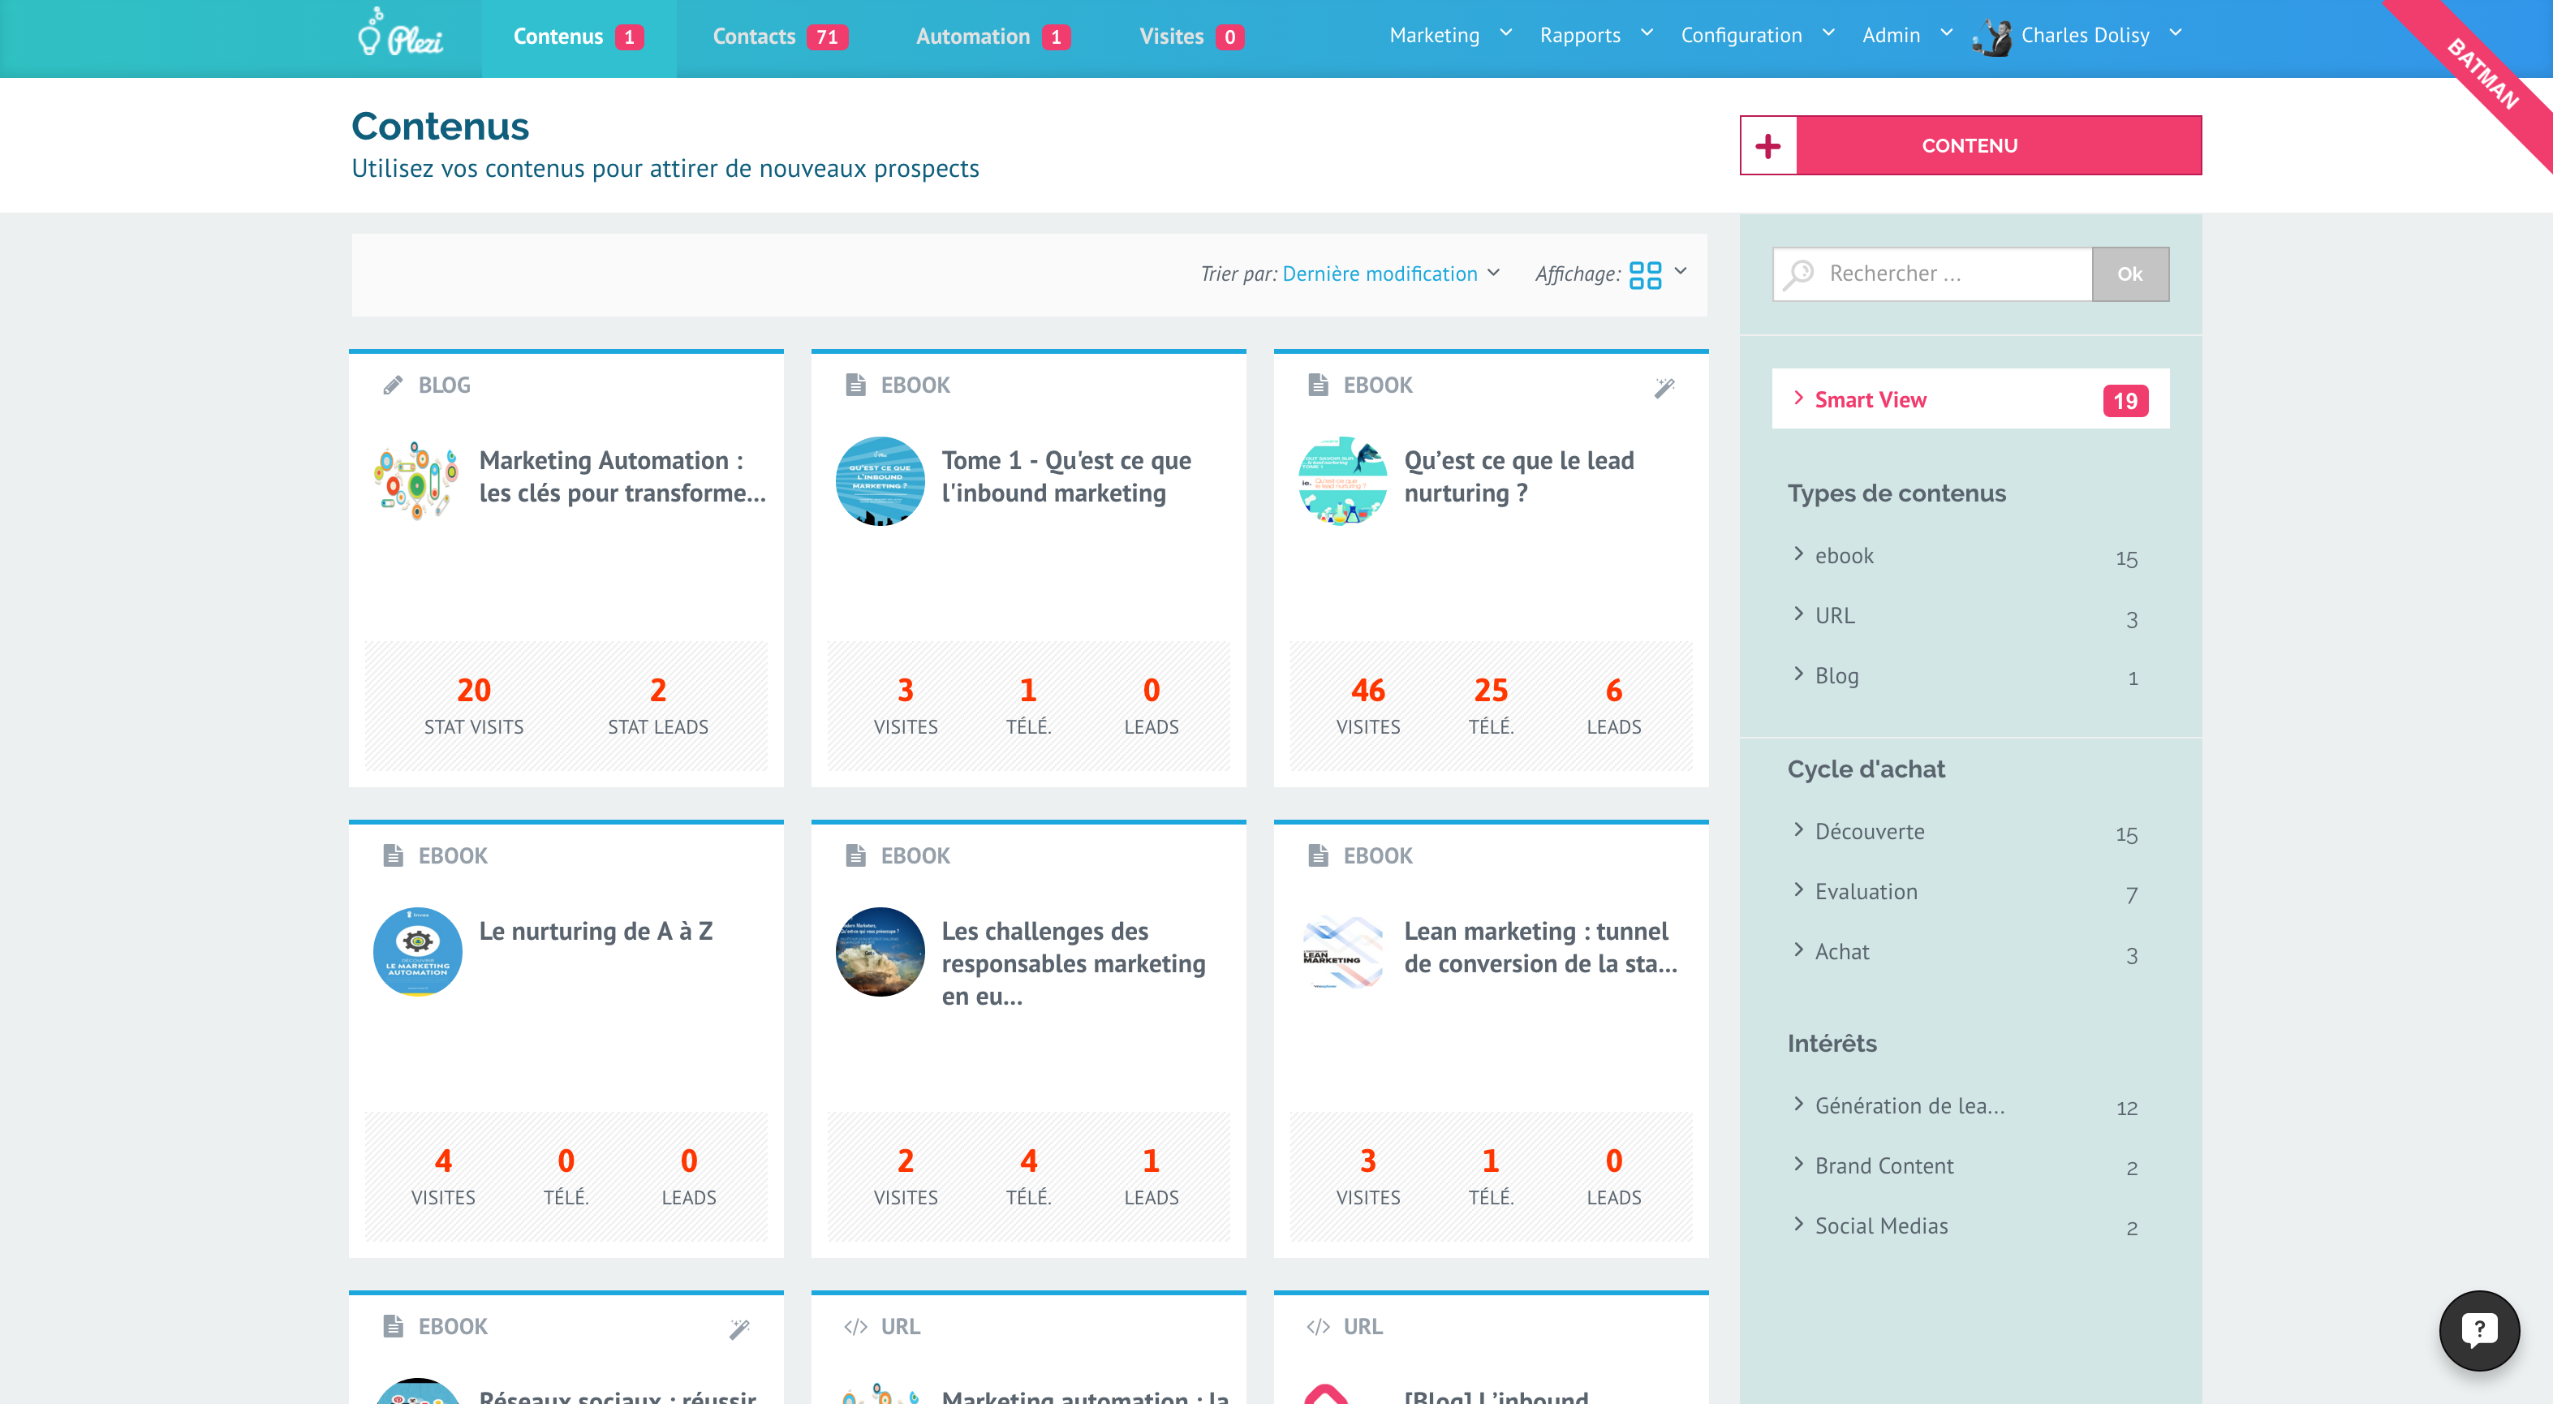Expand the Smart View filter
Screen dimensions: 2553x1404
click(1970, 399)
